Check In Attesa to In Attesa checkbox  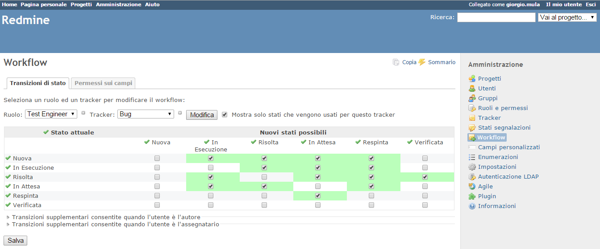318,186
